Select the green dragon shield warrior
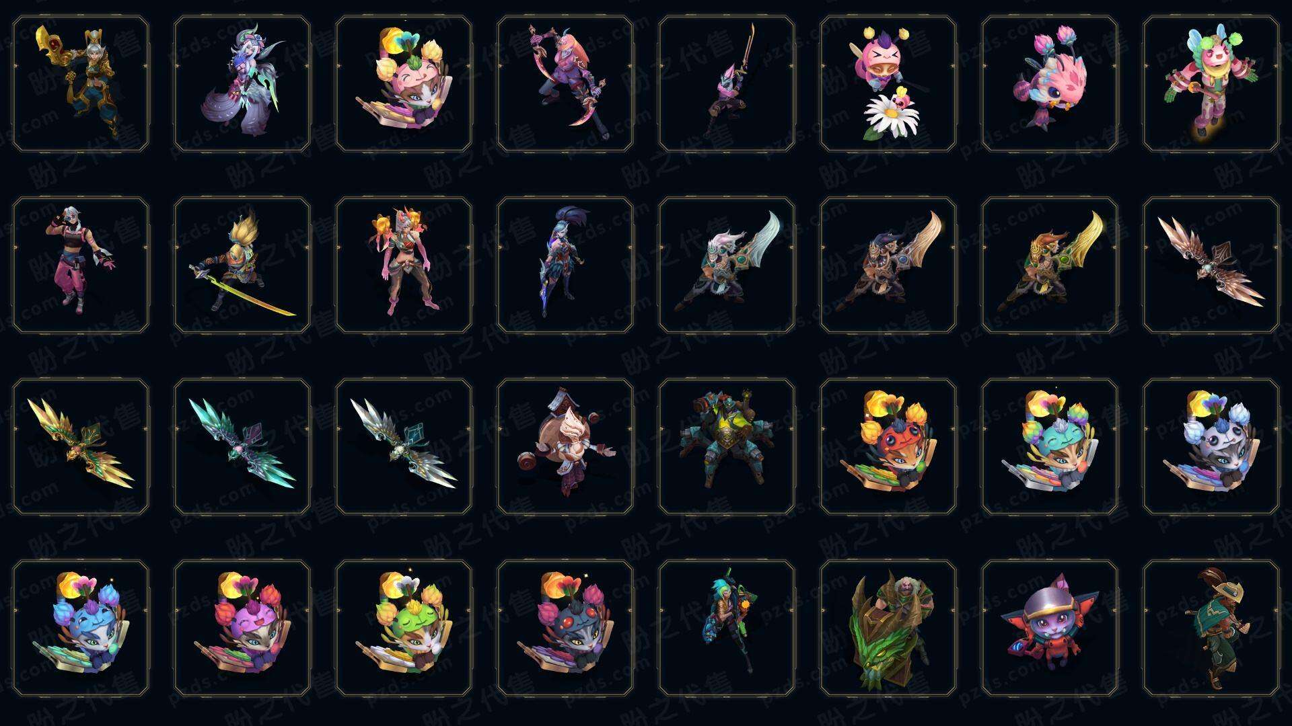This screenshot has width=1292, height=726. tap(888, 628)
